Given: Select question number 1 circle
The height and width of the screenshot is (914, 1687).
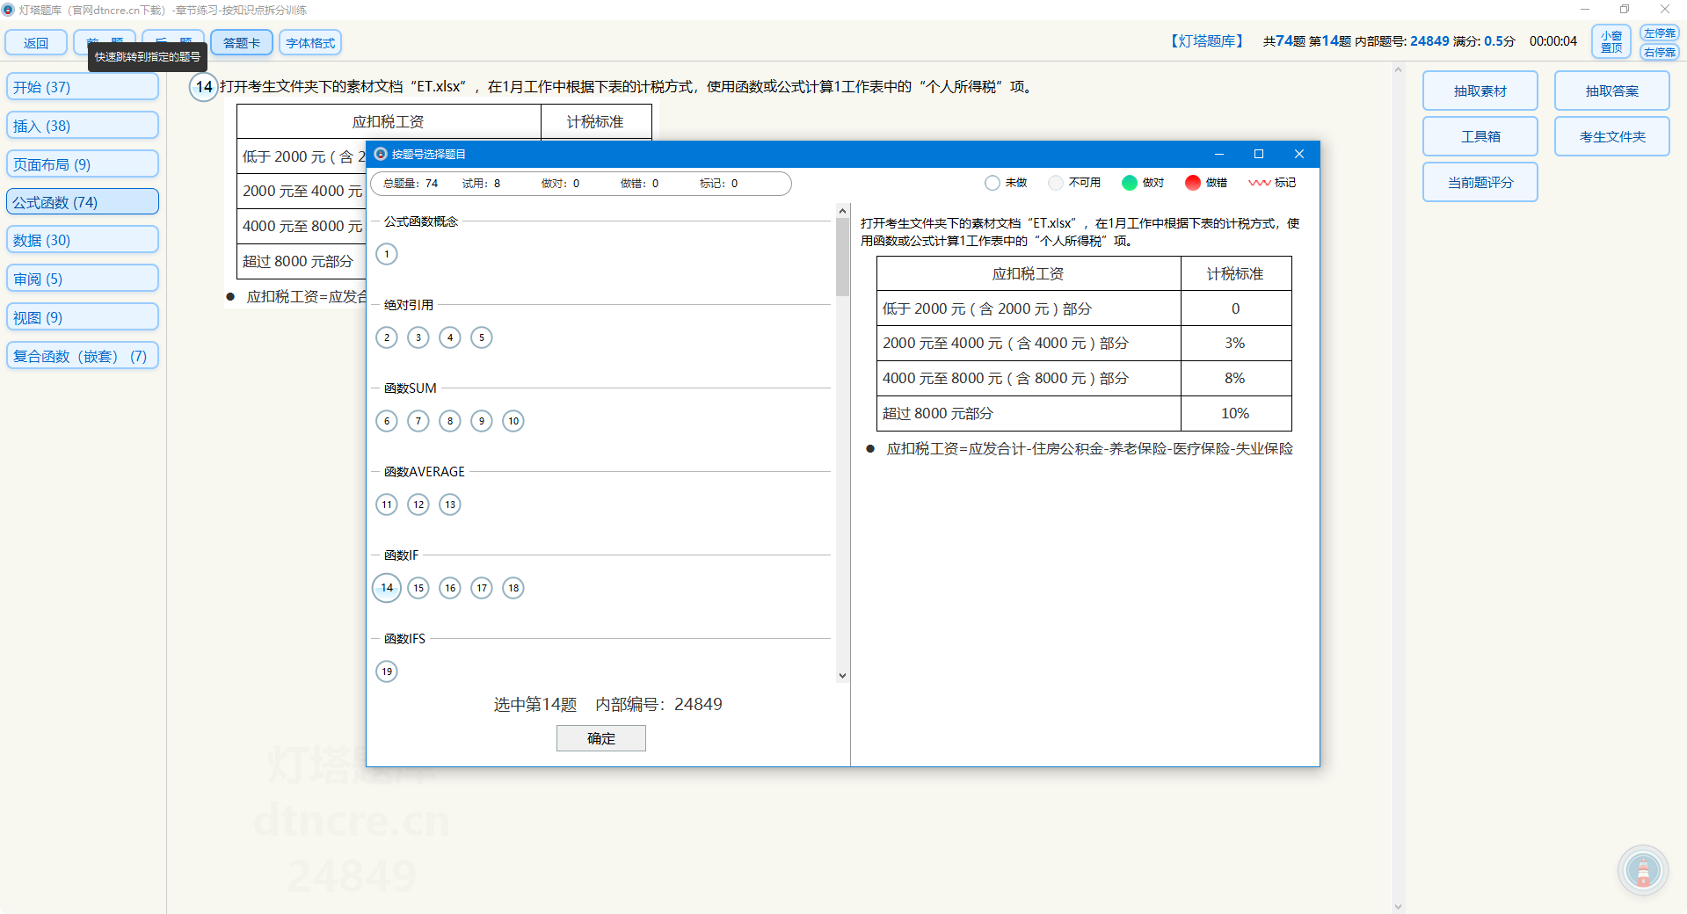Looking at the screenshot, I should click(387, 254).
